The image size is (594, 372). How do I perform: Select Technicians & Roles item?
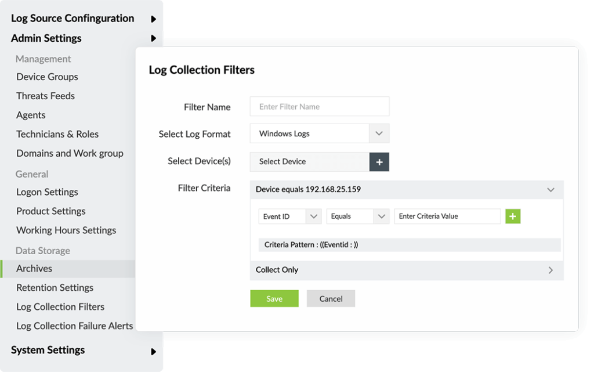pos(57,134)
